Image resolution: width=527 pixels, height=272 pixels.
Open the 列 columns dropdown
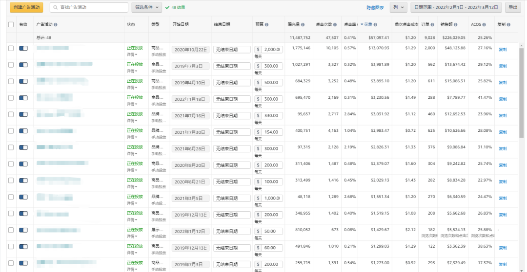(399, 8)
